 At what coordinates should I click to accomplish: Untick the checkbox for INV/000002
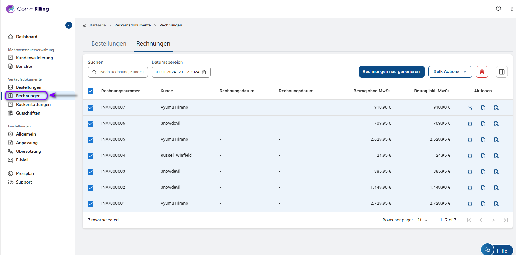coord(90,188)
